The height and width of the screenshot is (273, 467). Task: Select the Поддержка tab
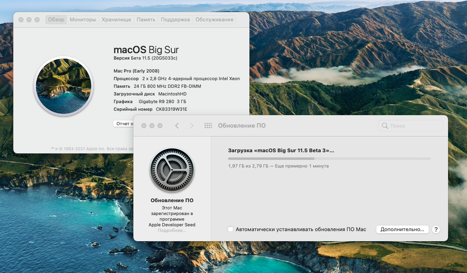pyautogui.click(x=175, y=20)
